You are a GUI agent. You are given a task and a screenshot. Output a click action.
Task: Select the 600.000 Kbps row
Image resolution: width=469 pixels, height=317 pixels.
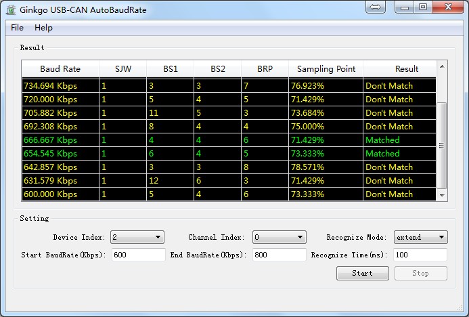click(229, 194)
